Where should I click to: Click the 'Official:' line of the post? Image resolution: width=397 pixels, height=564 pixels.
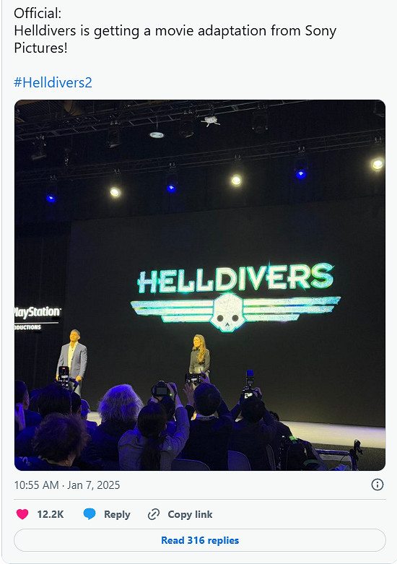pos(38,13)
